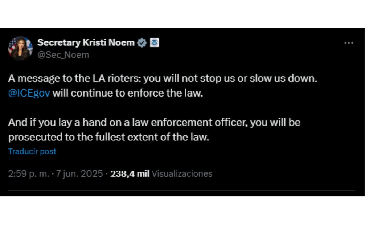The image size is (365, 225).
Task: Click the divider line under the timestamp
Action: [181, 191]
